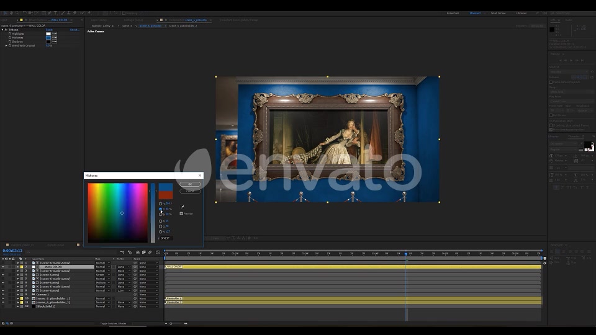Click the current time 0:00:03:13 display
This screenshot has height=335, width=596.
click(x=12, y=251)
